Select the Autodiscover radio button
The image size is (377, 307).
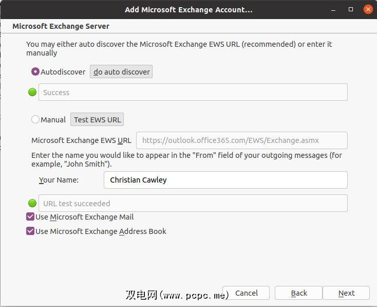(35, 72)
